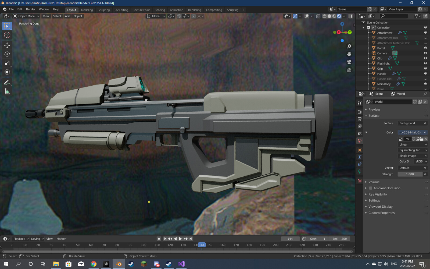
Task: Toggle visibility of the Flashlight object
Action: point(425,63)
